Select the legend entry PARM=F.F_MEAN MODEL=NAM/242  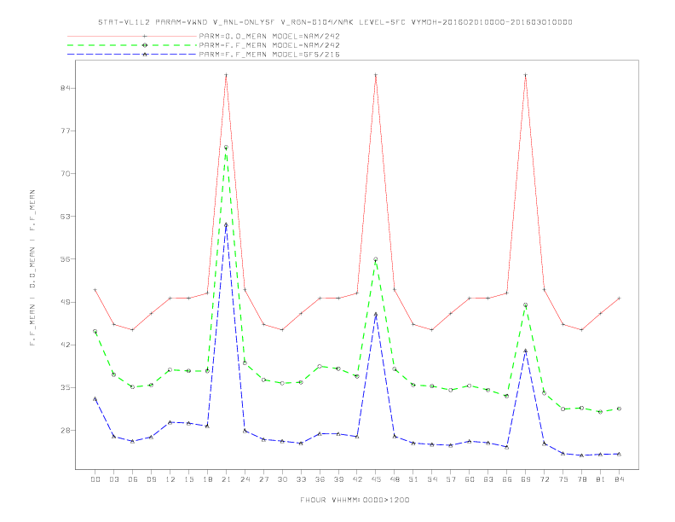tap(269, 45)
